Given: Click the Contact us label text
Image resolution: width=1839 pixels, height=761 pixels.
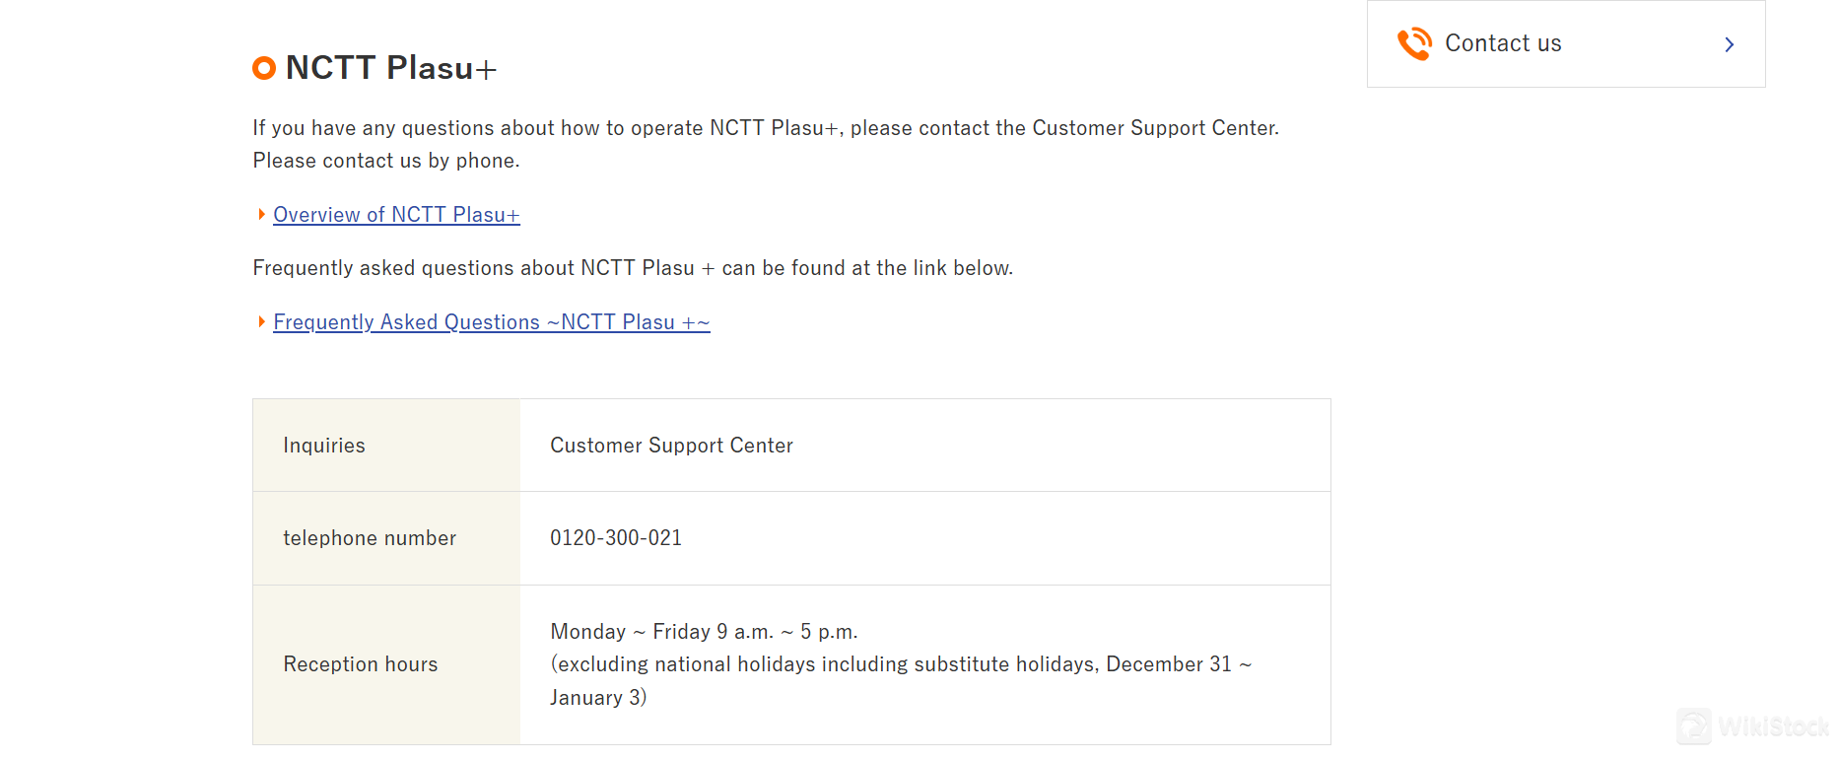Looking at the screenshot, I should point(1503,43).
